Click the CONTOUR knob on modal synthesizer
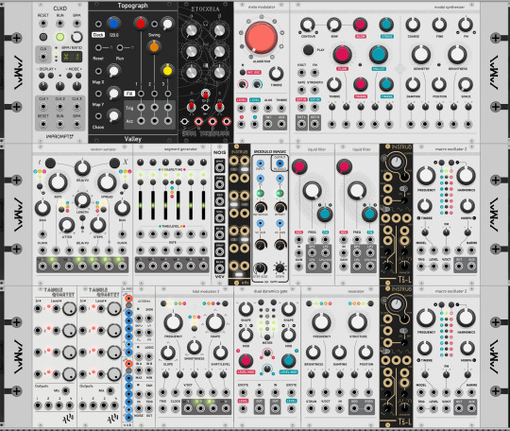 (x=307, y=25)
